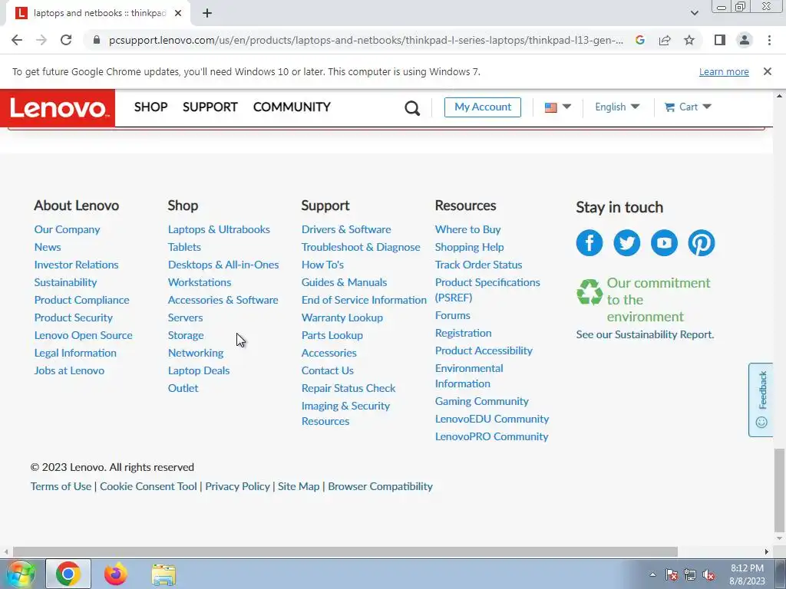
Task: Click the green recycling icon
Action: coord(589,292)
